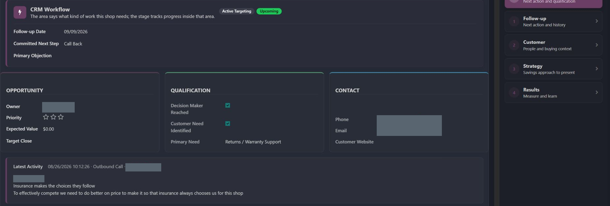
Task: Click the QUALIFICATION section heading
Action: click(x=191, y=90)
